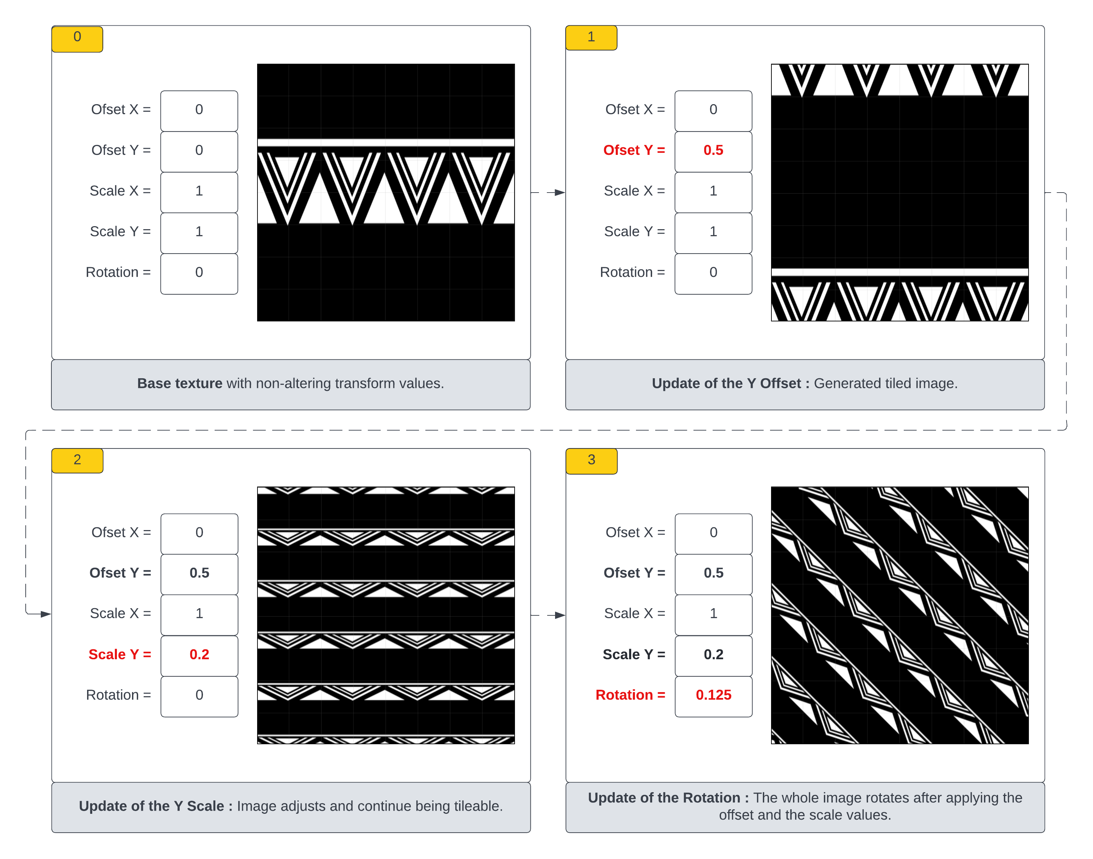Click the red "Rotation =" label in panel 3

pyautogui.click(x=630, y=695)
